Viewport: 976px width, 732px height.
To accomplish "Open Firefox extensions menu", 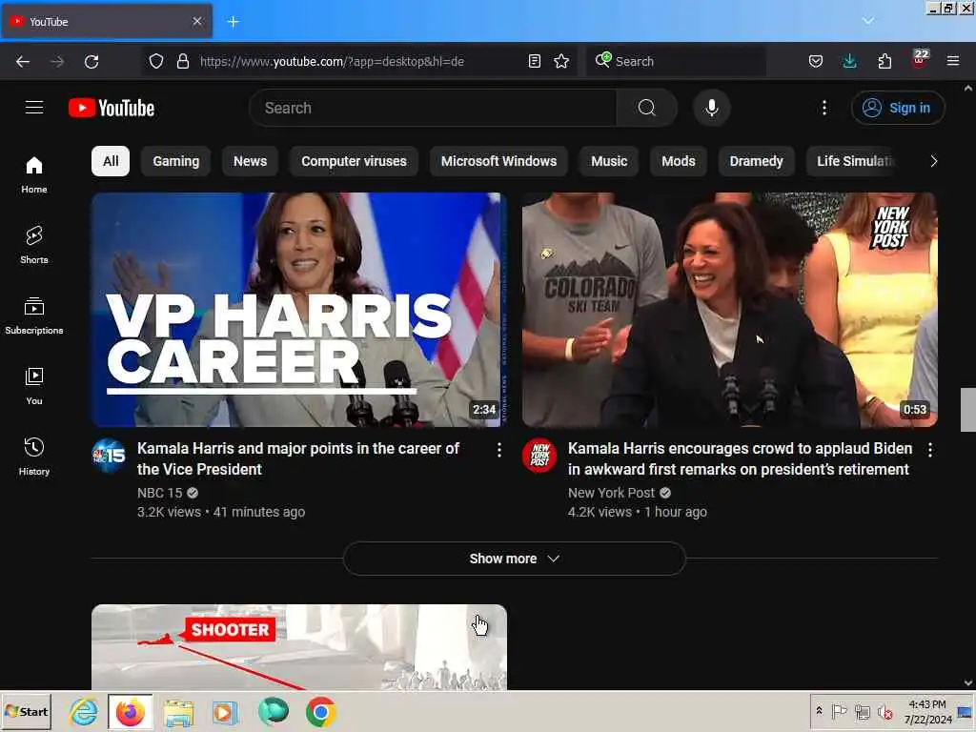I will [884, 61].
